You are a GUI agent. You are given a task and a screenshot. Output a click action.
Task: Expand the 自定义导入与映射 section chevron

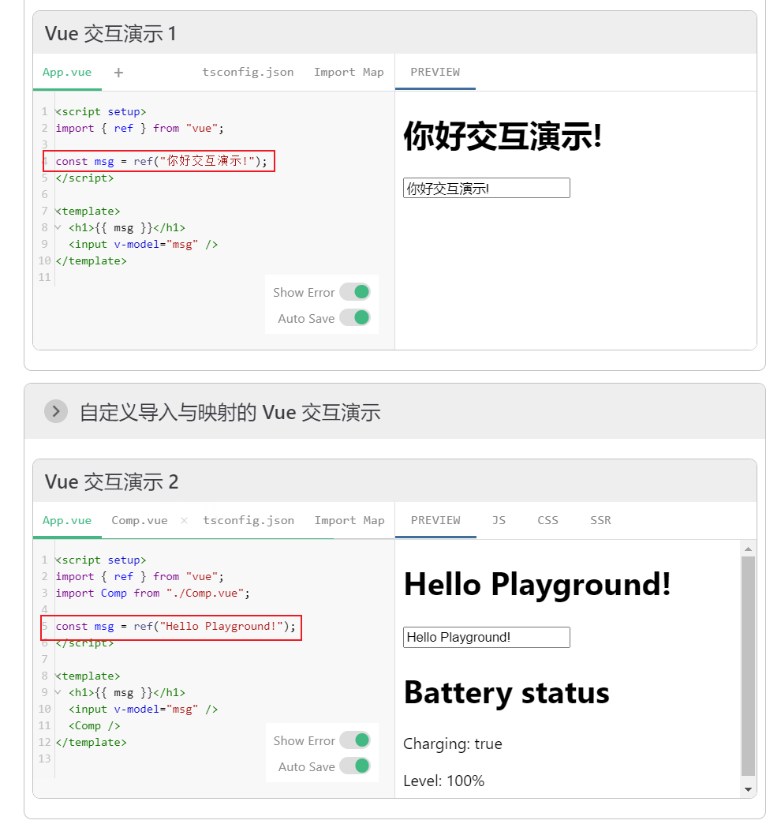[x=56, y=411]
